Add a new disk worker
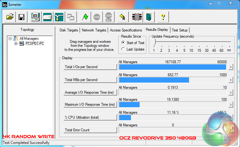240x147 pixels. tap(48, 17)
